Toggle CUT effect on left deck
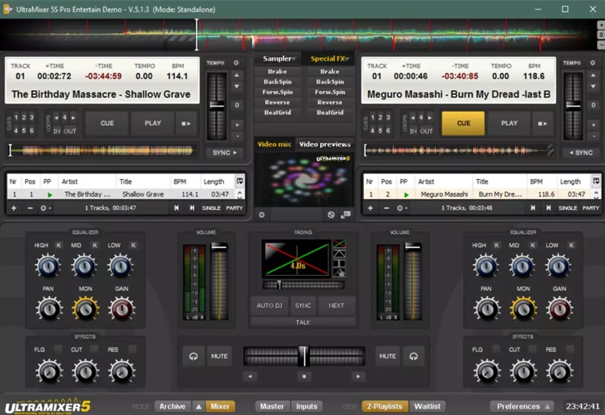 coord(94,349)
